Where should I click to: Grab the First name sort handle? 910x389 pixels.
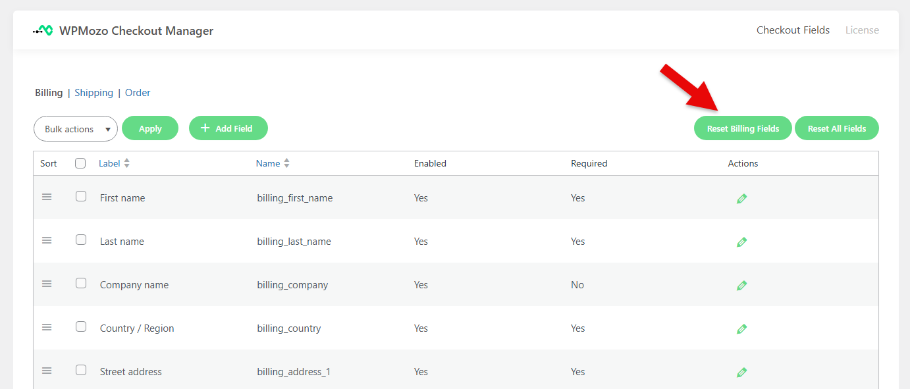coord(47,197)
